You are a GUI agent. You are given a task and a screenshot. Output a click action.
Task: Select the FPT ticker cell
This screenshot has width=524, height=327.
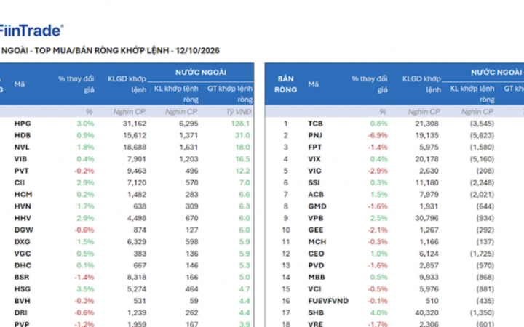click(315, 147)
